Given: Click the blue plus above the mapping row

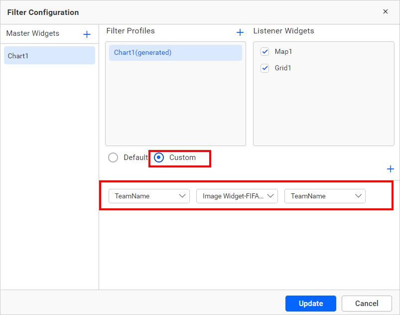Looking at the screenshot, I should click(391, 169).
